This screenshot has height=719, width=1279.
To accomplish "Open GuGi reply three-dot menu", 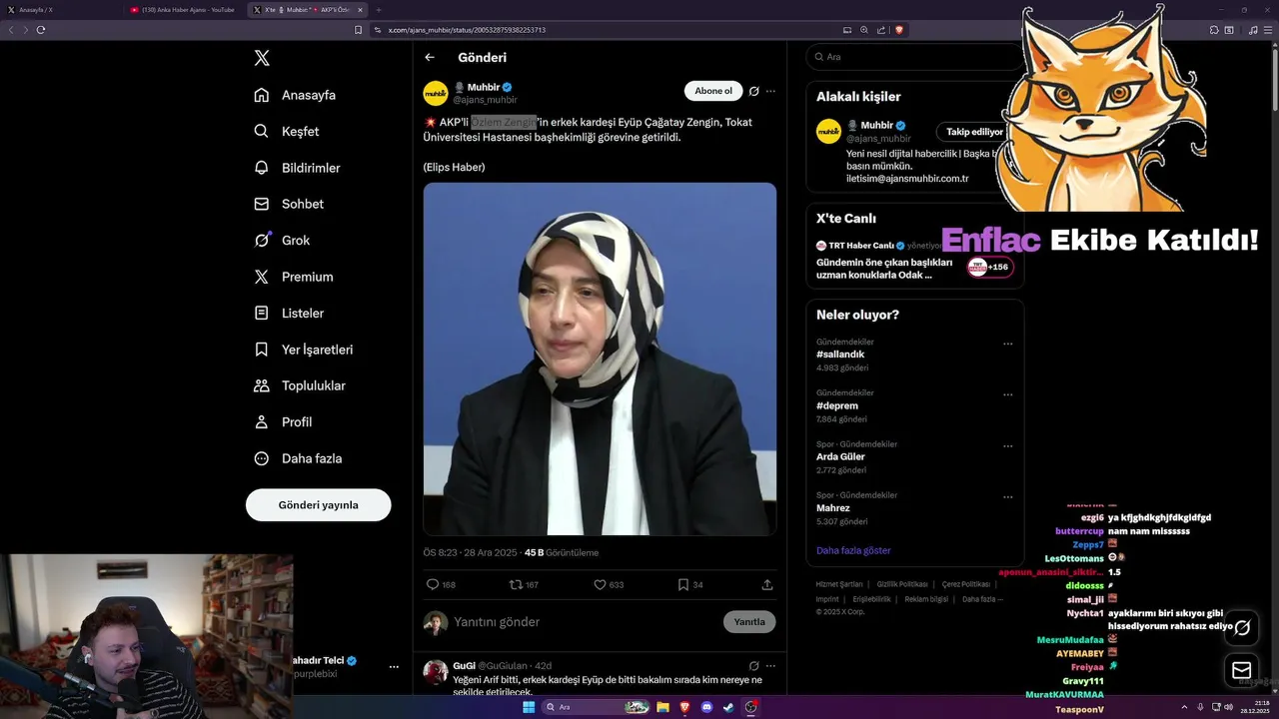I will 770,665.
